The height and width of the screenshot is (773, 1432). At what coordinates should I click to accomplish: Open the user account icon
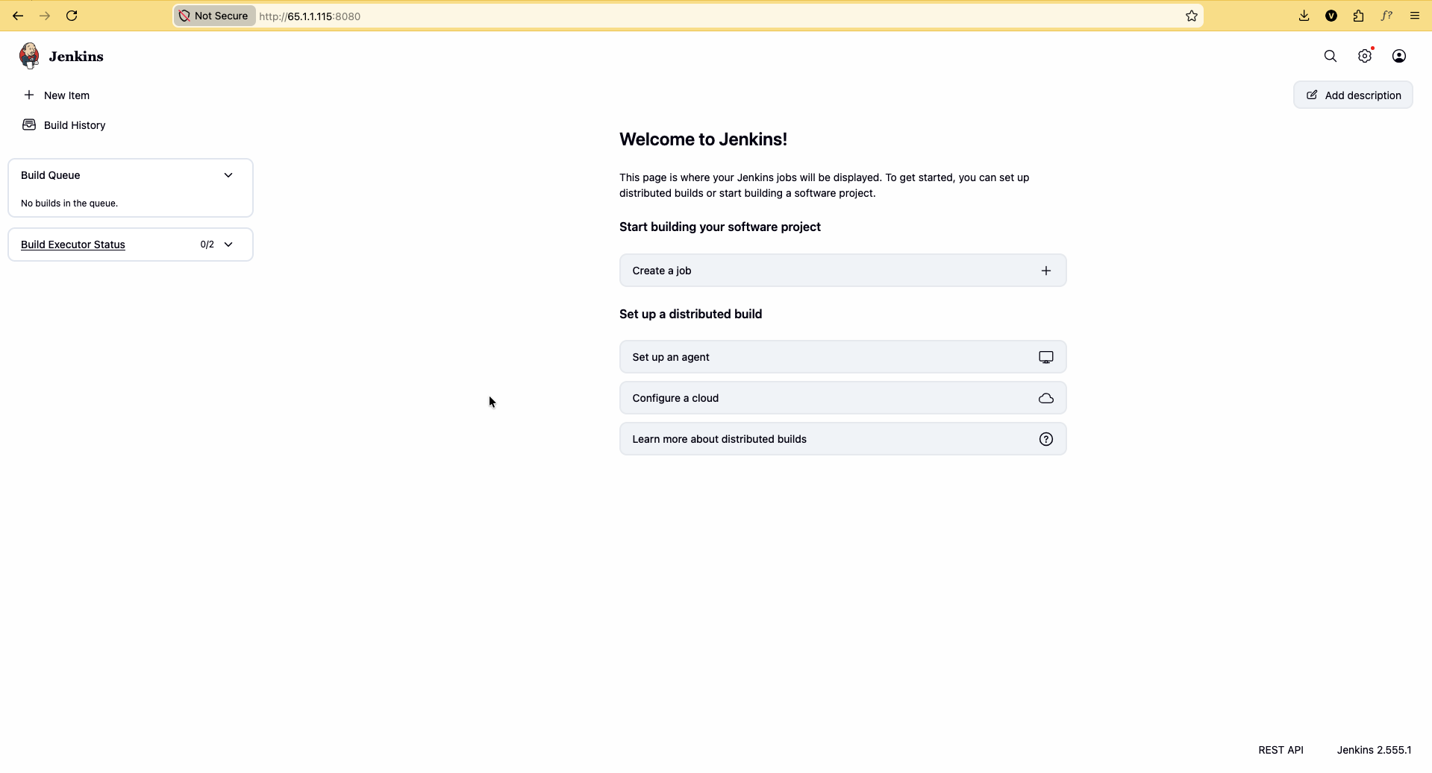(1399, 56)
